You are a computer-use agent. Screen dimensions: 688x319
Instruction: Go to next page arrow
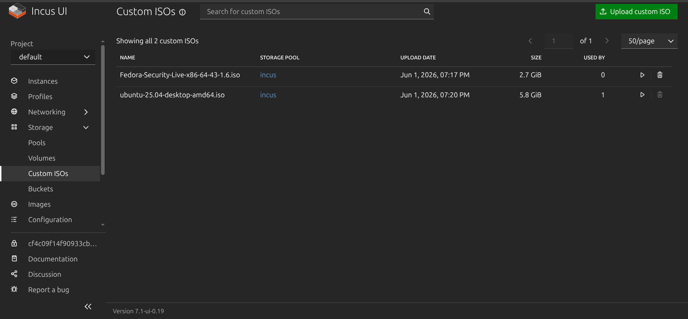click(x=607, y=41)
